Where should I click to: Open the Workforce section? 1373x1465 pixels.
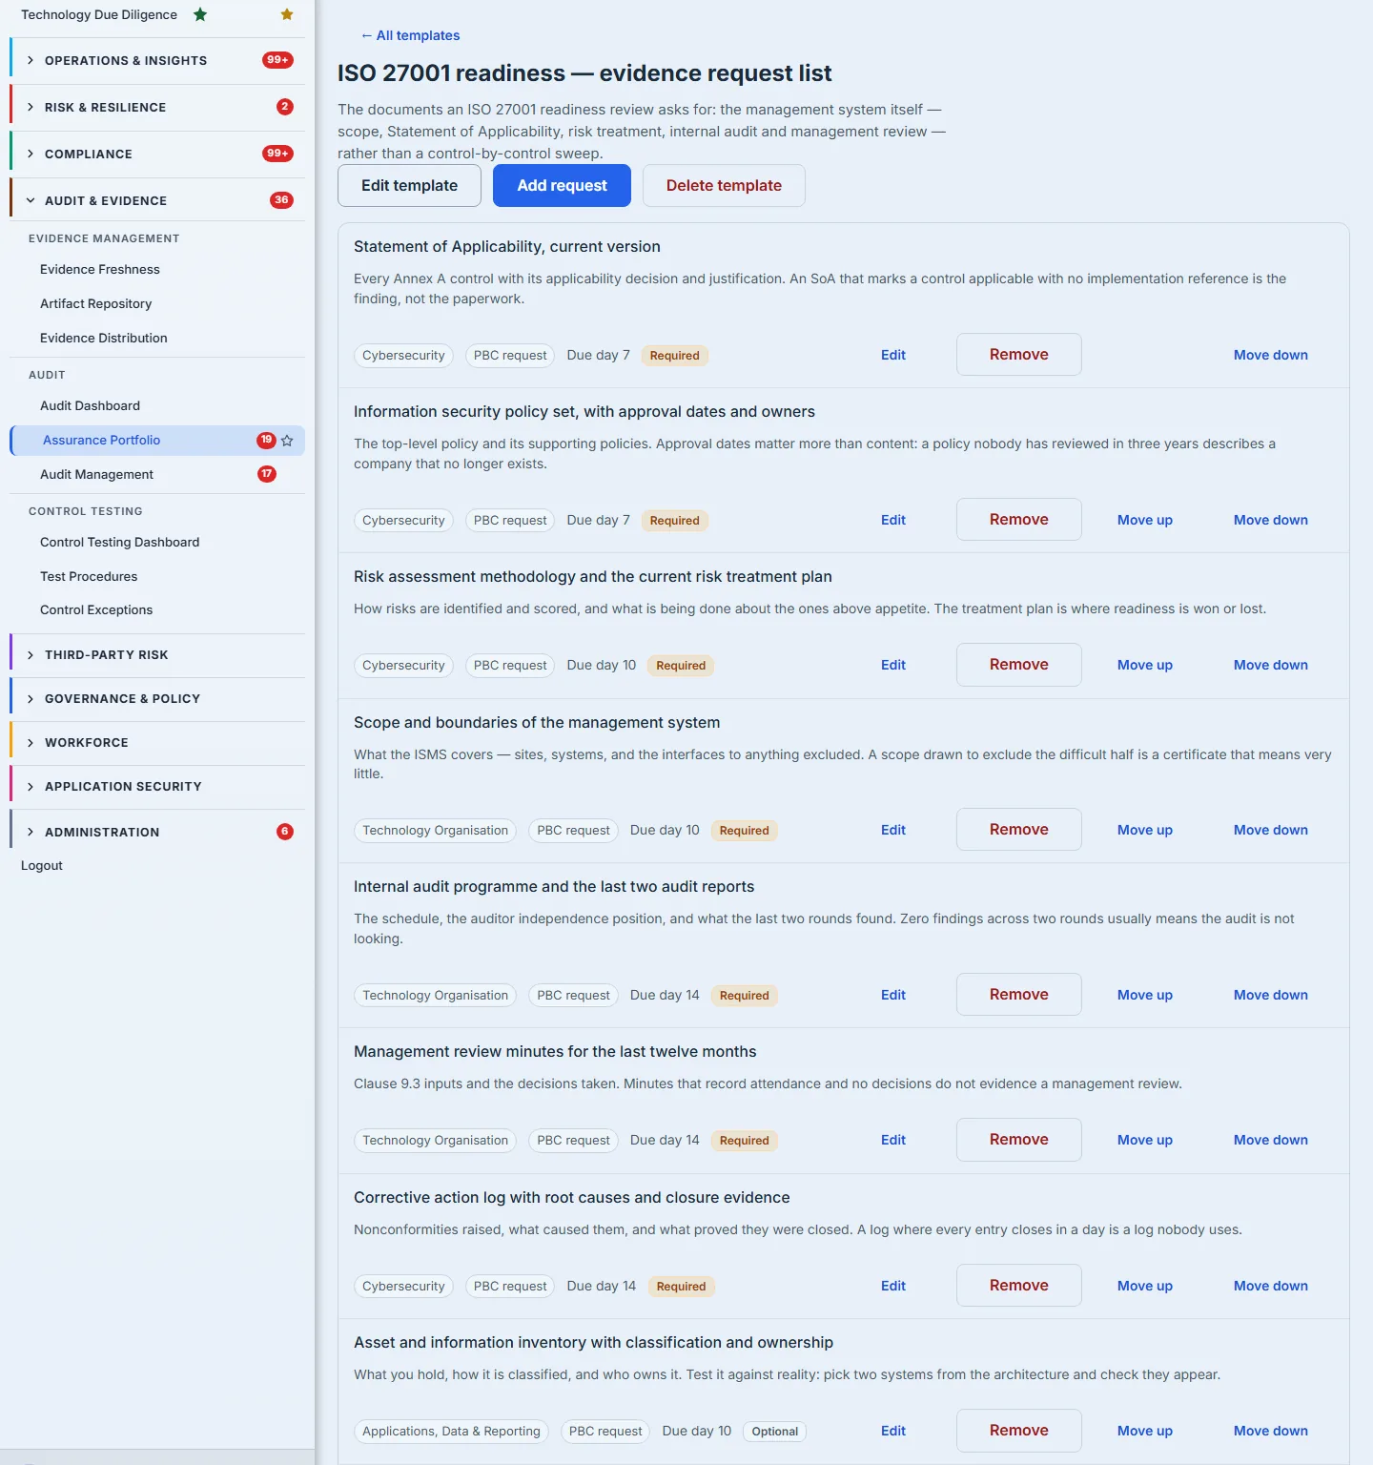click(157, 743)
